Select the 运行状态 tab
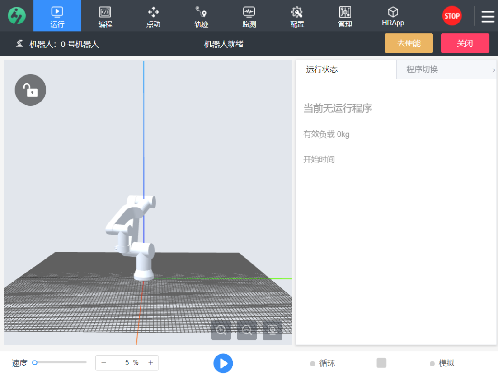The height and width of the screenshot is (375, 498). tap(322, 69)
